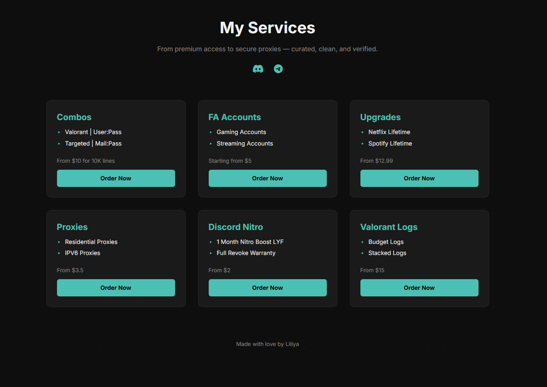Screen dimensions: 547x387
Task: Order the Upgrades service
Action: (x=419, y=178)
